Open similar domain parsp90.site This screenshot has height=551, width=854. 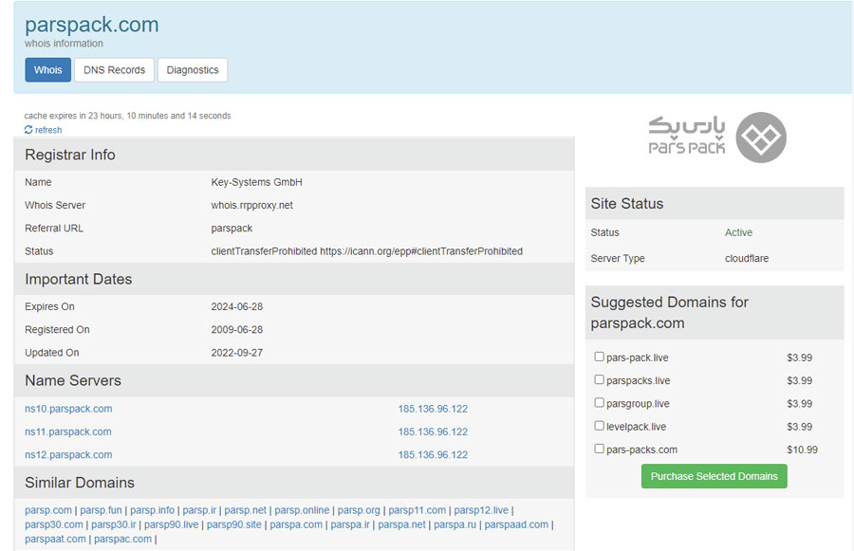[x=234, y=524]
